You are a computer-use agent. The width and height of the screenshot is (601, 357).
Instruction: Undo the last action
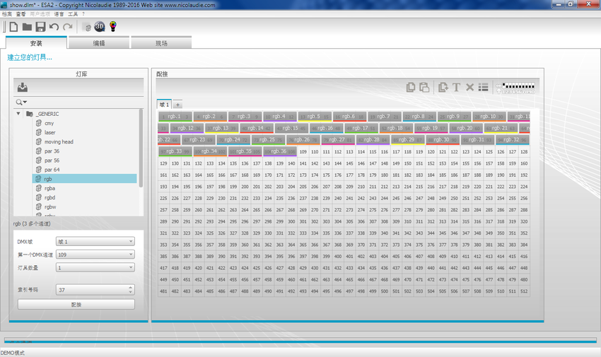point(54,27)
